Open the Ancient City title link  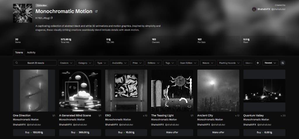pos(205,115)
